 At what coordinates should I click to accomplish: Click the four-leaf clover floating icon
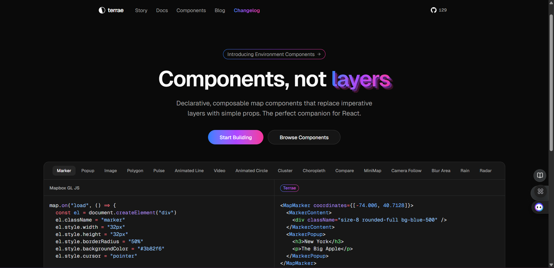(x=540, y=191)
